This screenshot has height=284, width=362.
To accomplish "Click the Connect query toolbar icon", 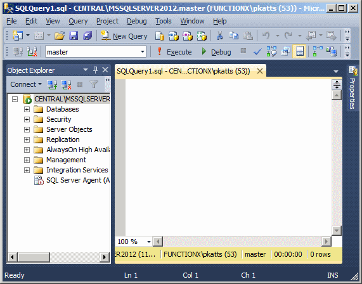I will (x=18, y=52).
